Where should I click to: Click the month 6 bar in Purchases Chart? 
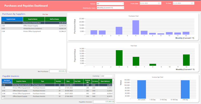click(x=136, y=27)
